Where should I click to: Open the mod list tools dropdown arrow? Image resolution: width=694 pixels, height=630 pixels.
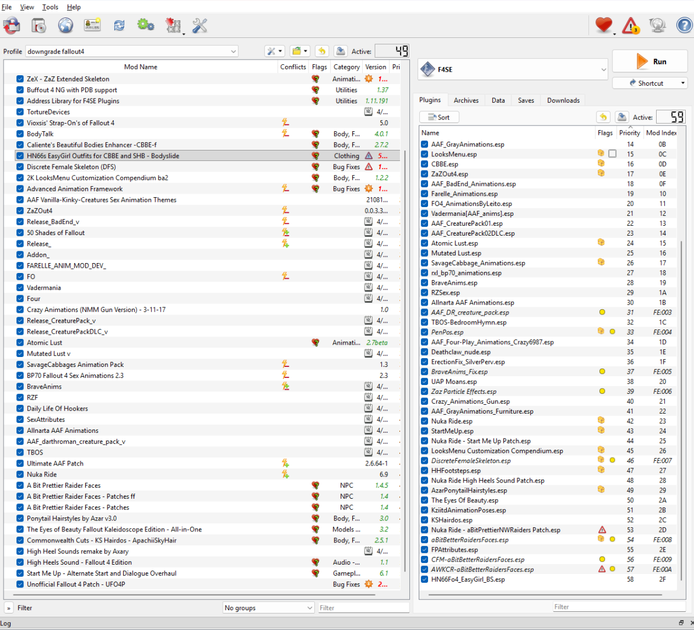[x=280, y=51]
